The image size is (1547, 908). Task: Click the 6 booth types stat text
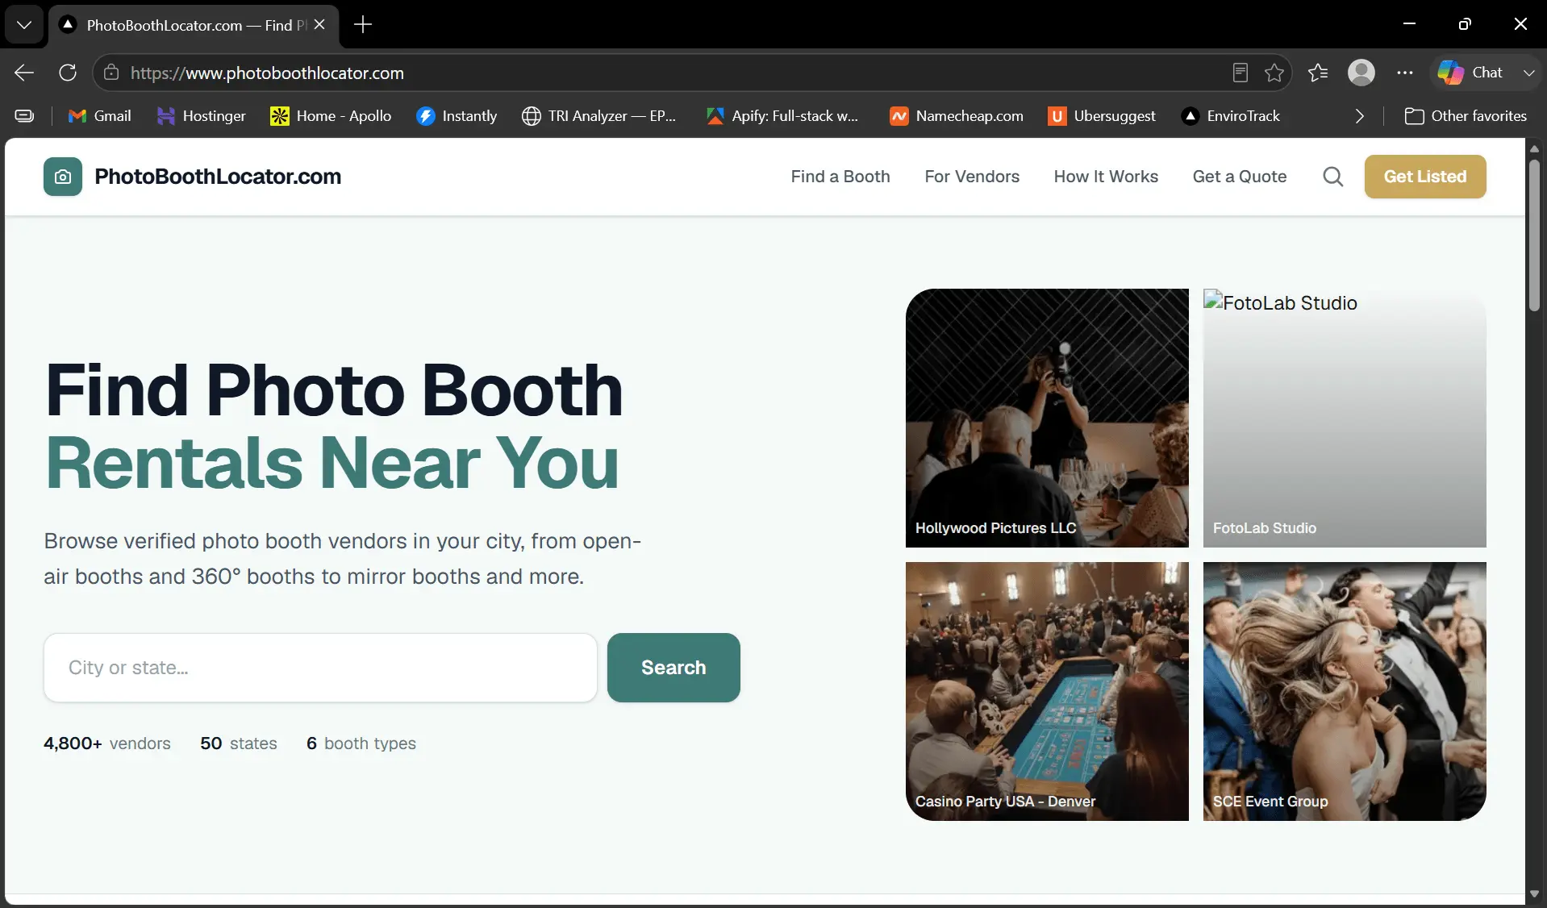point(361,743)
